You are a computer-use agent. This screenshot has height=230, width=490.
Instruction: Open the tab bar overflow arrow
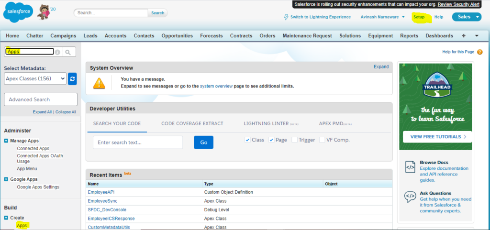coord(477,36)
